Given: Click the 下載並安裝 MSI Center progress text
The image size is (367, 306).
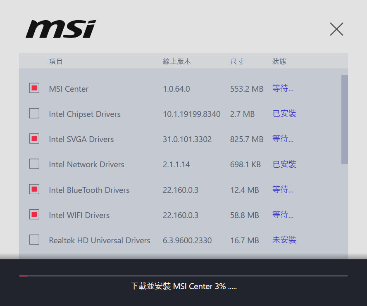Looking at the screenshot, I should [184, 286].
